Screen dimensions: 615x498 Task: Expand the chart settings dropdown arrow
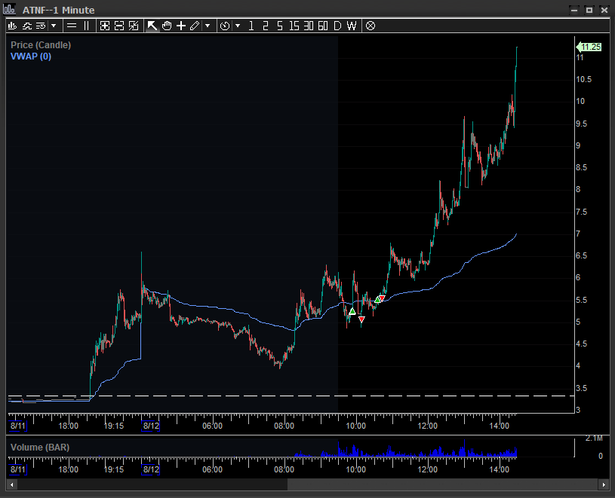pyautogui.click(x=54, y=26)
